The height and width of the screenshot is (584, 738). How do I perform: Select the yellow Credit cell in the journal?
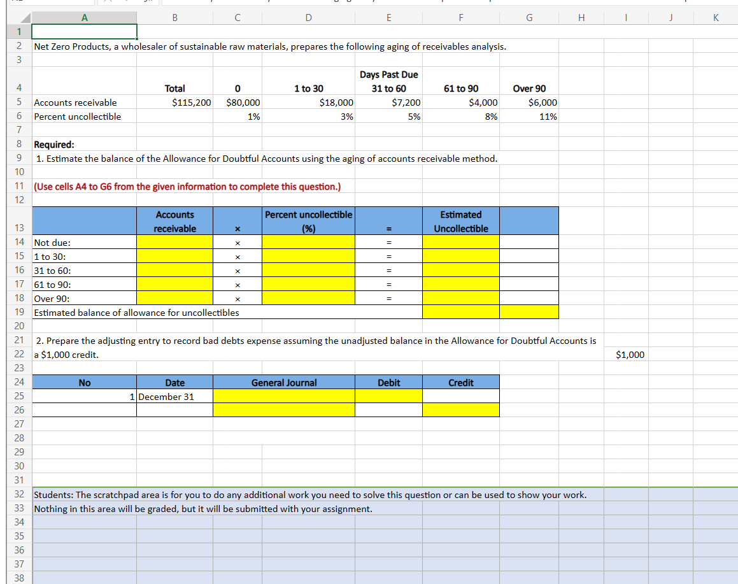click(x=460, y=410)
